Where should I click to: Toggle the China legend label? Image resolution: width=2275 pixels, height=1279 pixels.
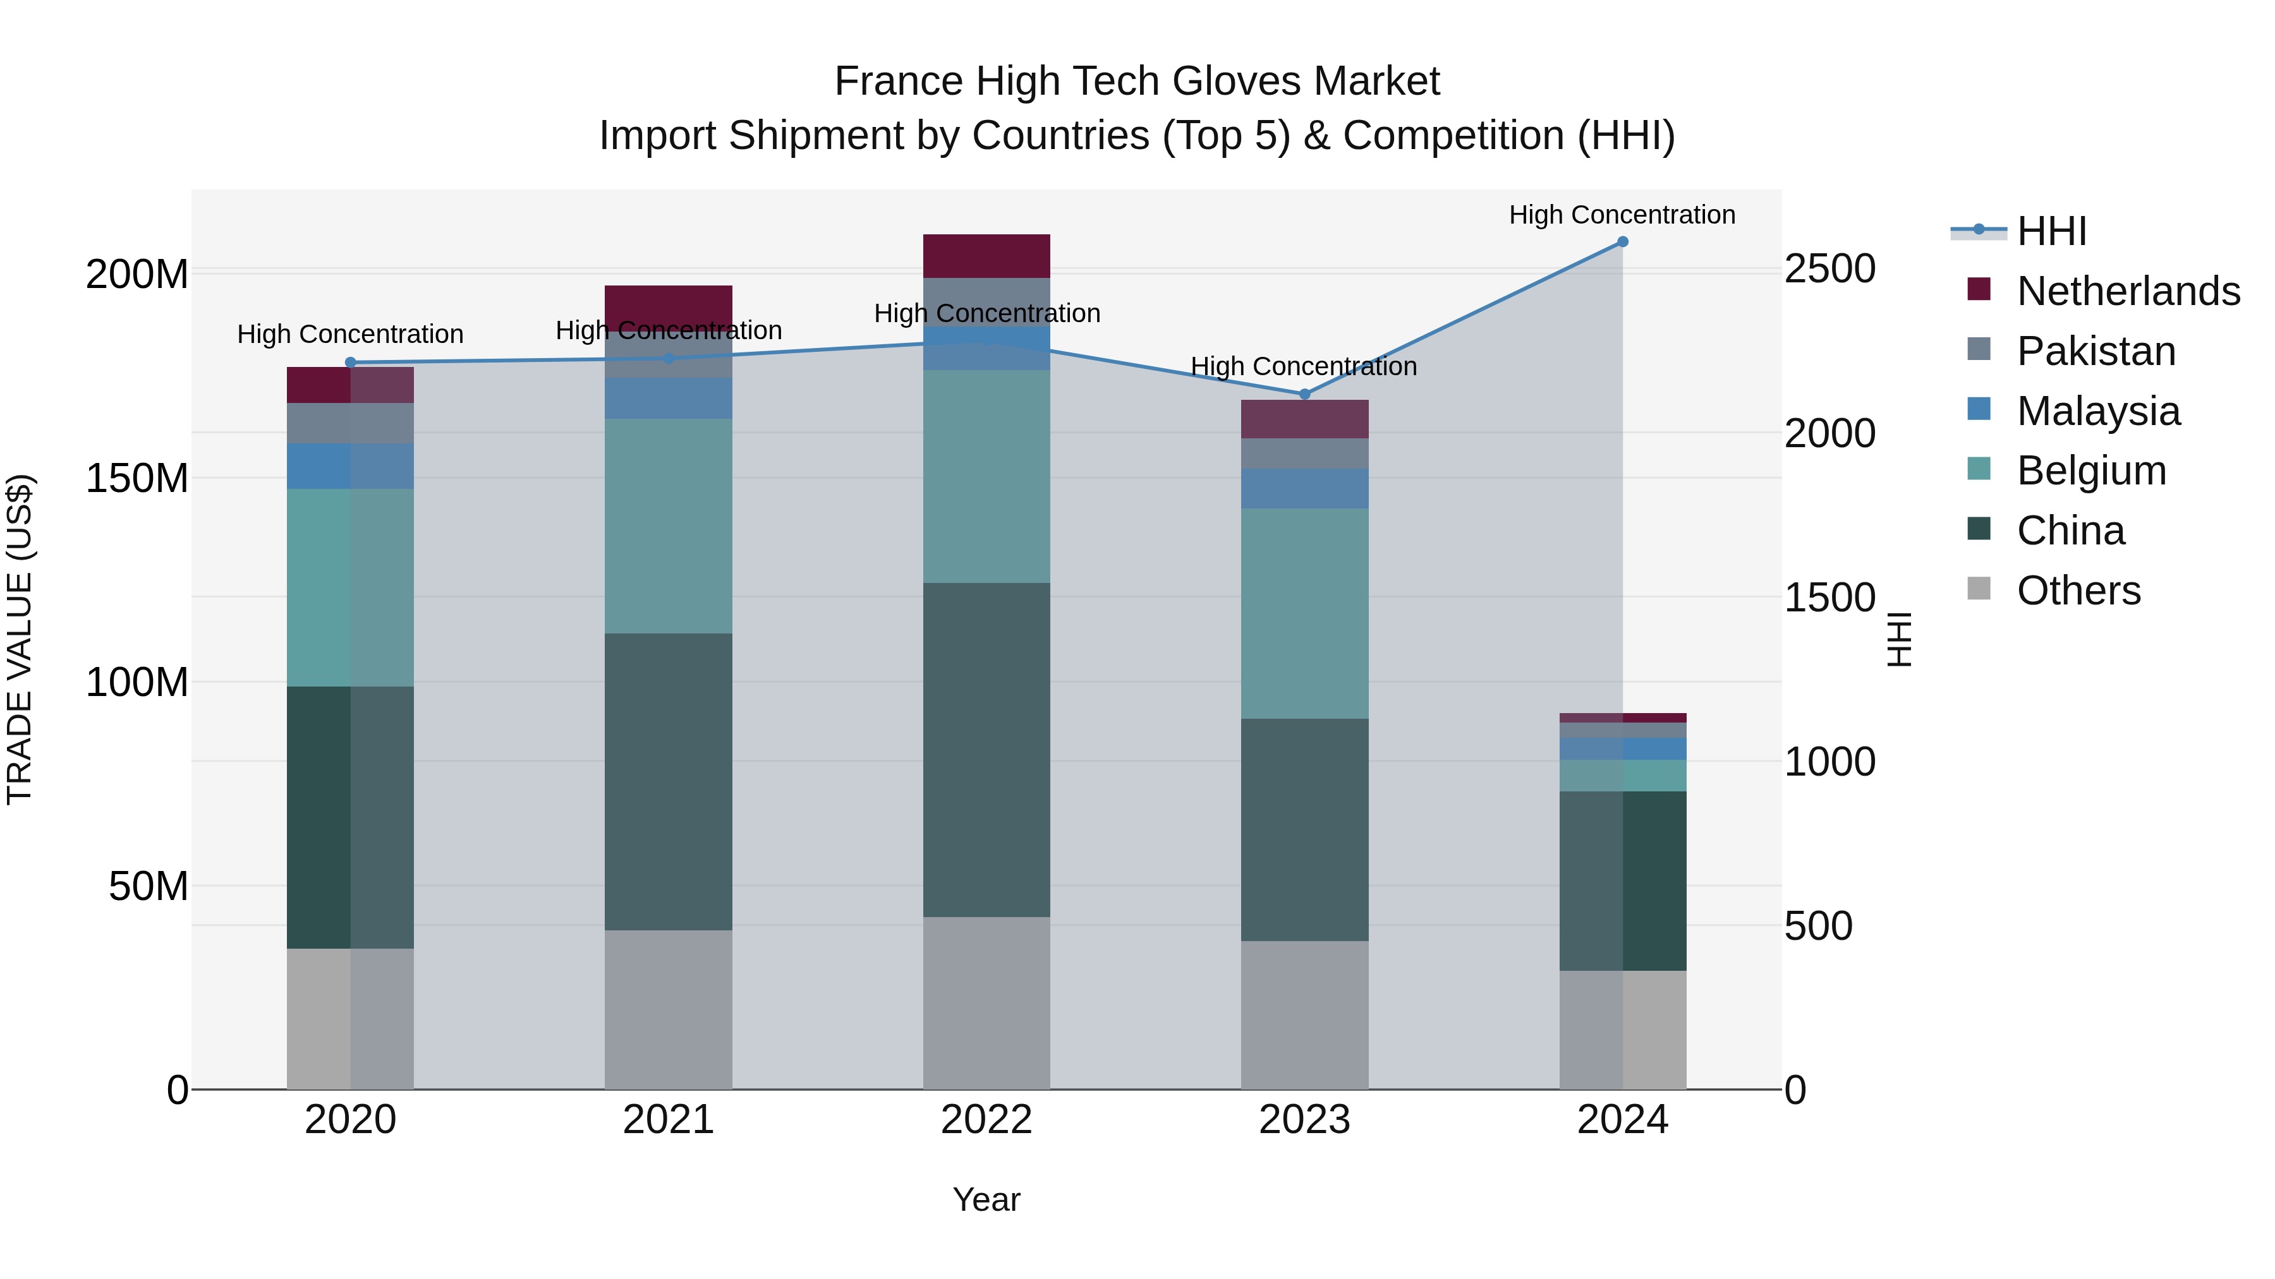(x=2071, y=531)
